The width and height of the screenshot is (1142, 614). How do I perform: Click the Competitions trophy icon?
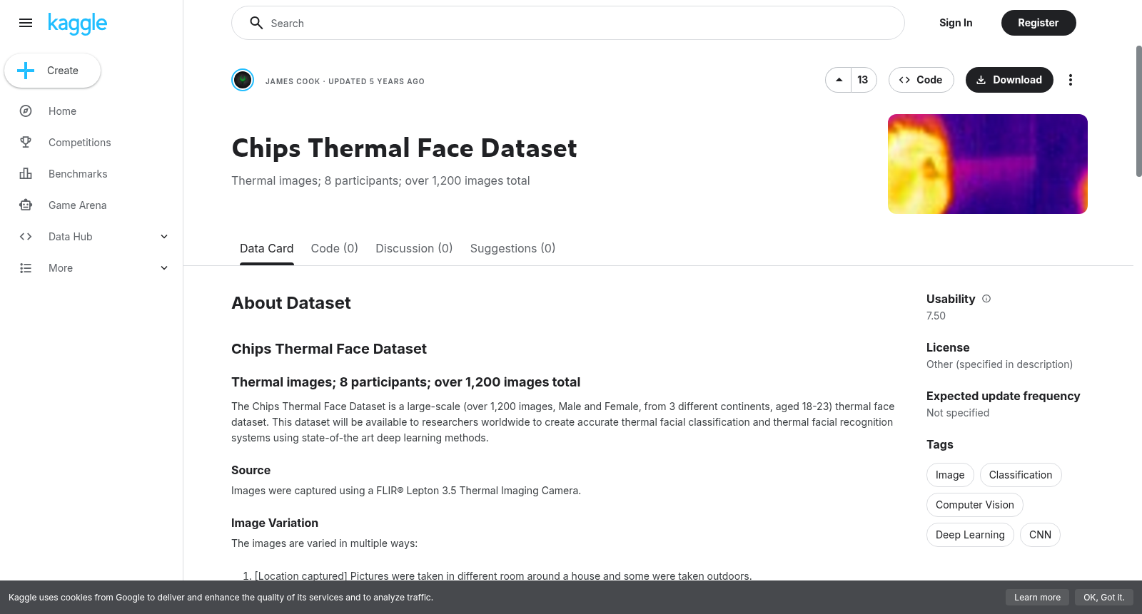coord(26,143)
